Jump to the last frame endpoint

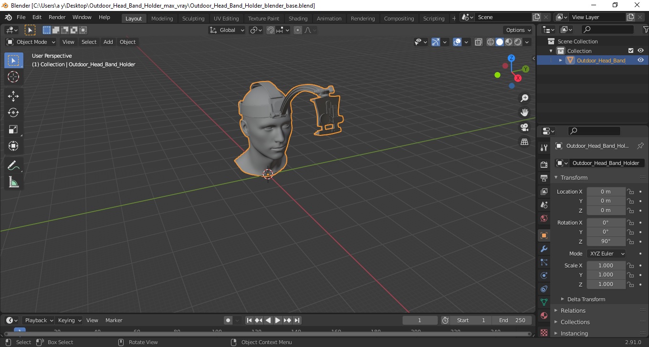[297, 320]
